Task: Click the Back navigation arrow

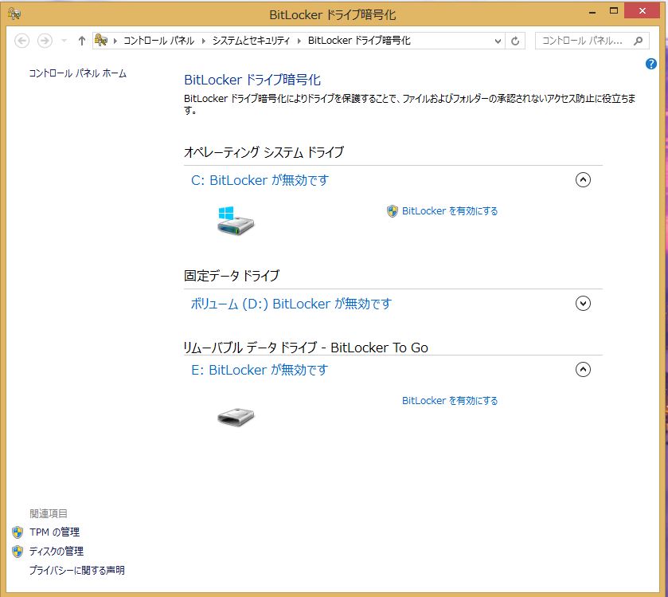Action: [21, 41]
